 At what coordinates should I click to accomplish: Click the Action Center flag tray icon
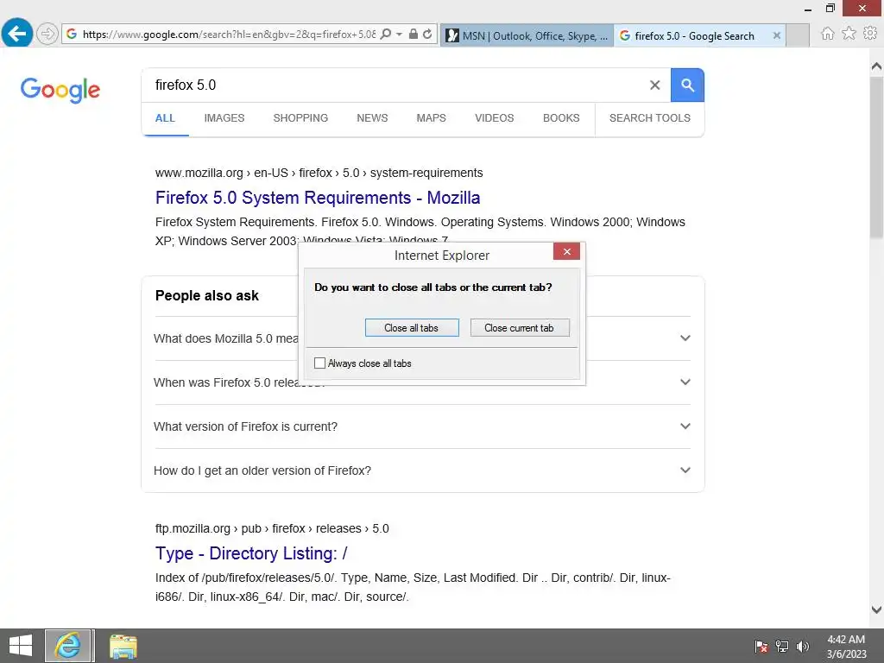coord(761,647)
